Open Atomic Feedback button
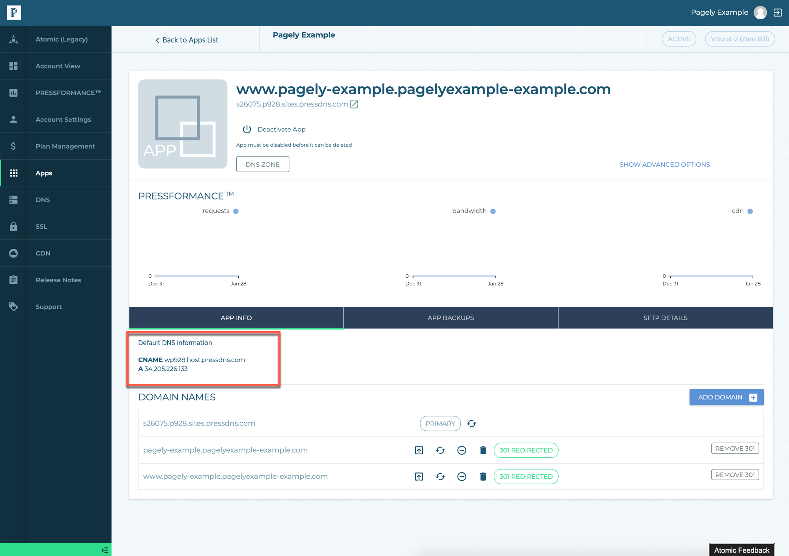Viewport: 789px width, 556px height. click(742, 550)
